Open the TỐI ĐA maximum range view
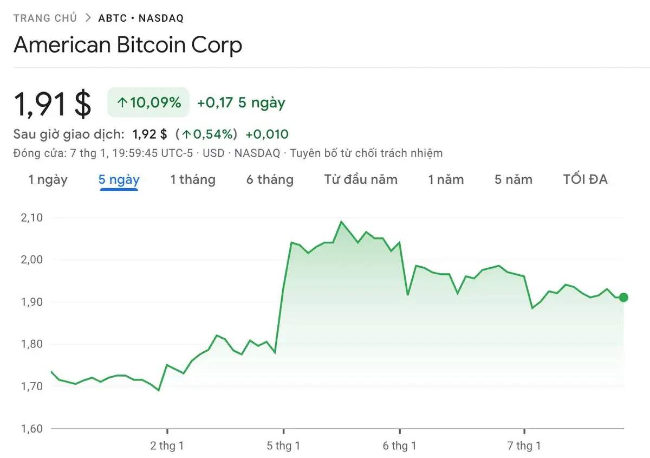This screenshot has width=650, height=458. tap(585, 179)
